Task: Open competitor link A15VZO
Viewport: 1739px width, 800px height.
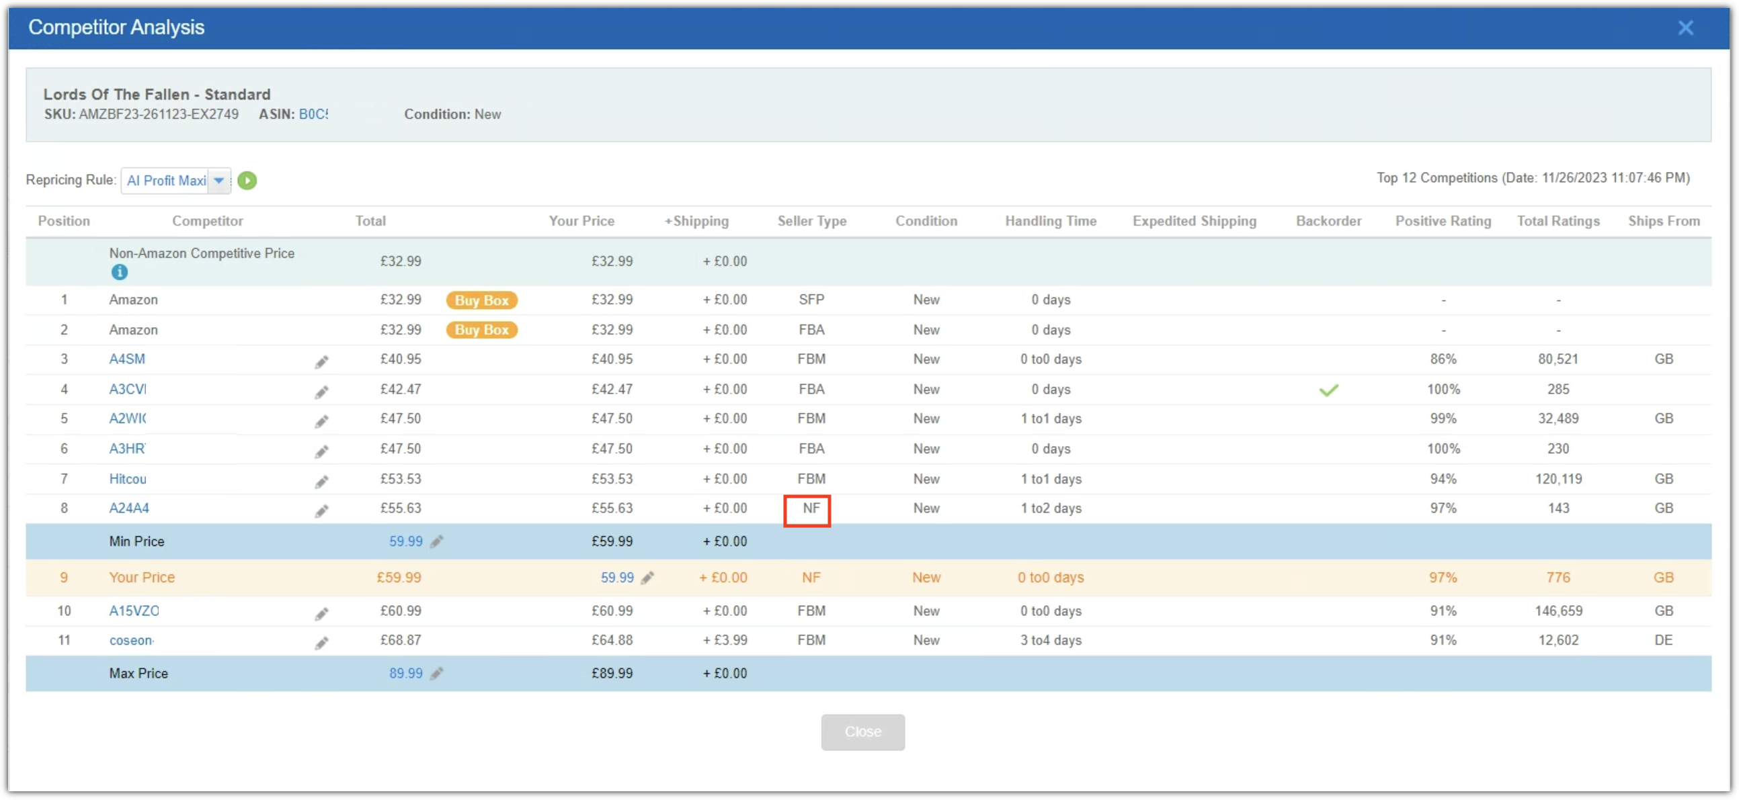Action: pos(134,611)
